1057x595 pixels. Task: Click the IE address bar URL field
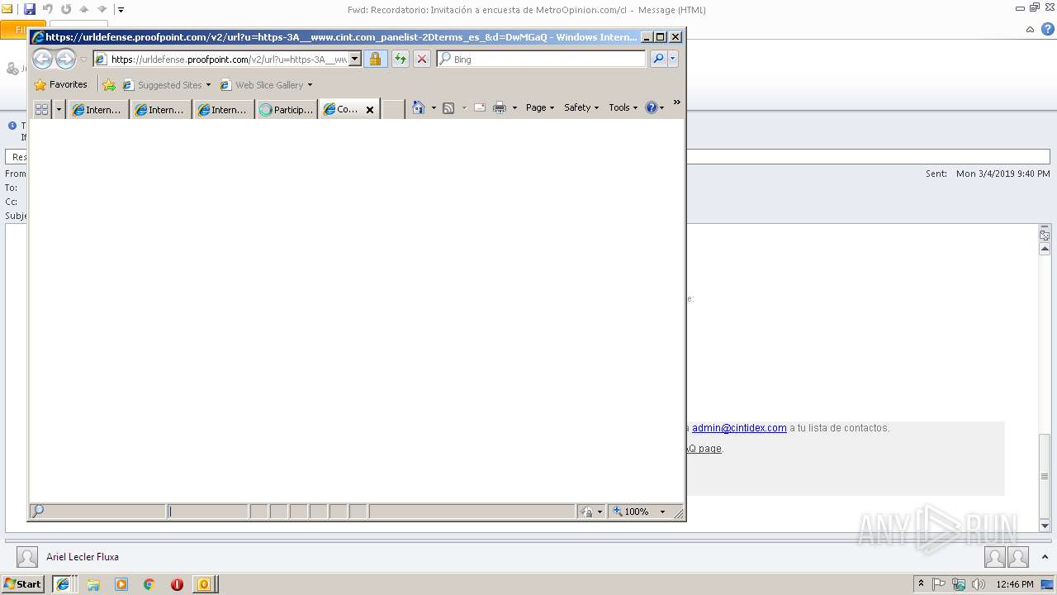click(x=228, y=59)
